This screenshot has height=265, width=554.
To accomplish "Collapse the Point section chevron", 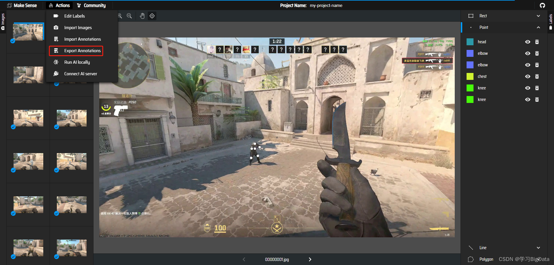I will pos(538,27).
